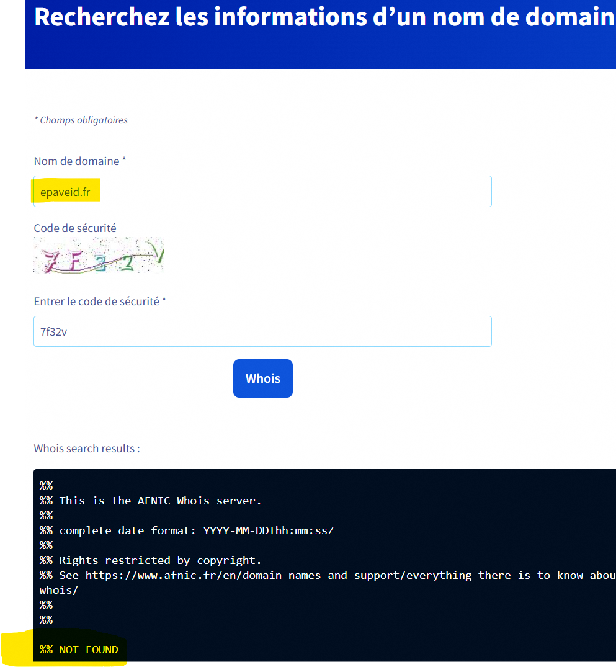Click the 'Code de sécurité' label

coord(75,228)
